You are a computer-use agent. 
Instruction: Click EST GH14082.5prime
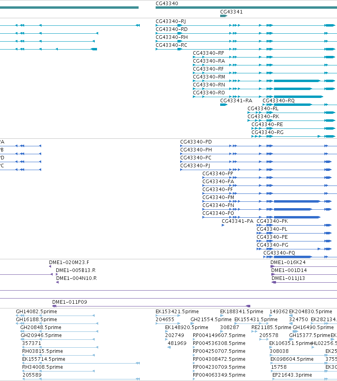[36, 312]
